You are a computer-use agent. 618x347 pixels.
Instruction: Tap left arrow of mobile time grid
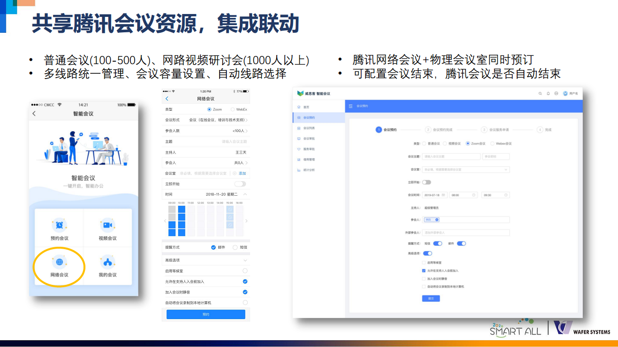165,221
